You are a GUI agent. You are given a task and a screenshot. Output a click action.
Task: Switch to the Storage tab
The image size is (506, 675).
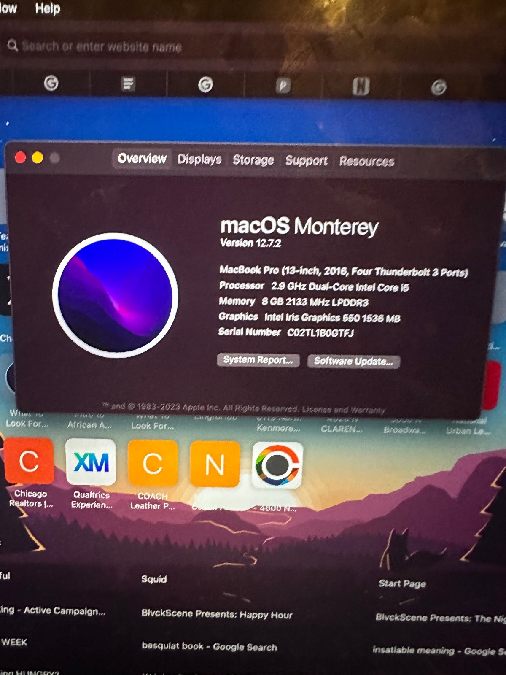point(253,160)
